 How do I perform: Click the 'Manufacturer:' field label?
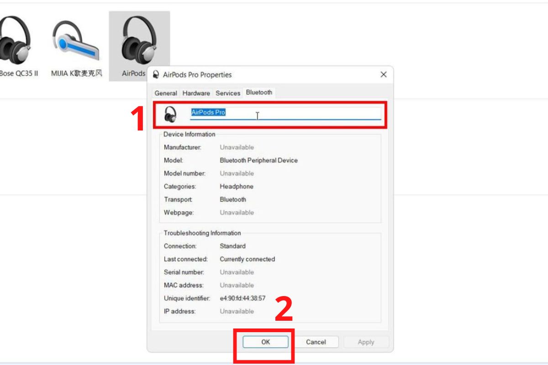(182, 147)
